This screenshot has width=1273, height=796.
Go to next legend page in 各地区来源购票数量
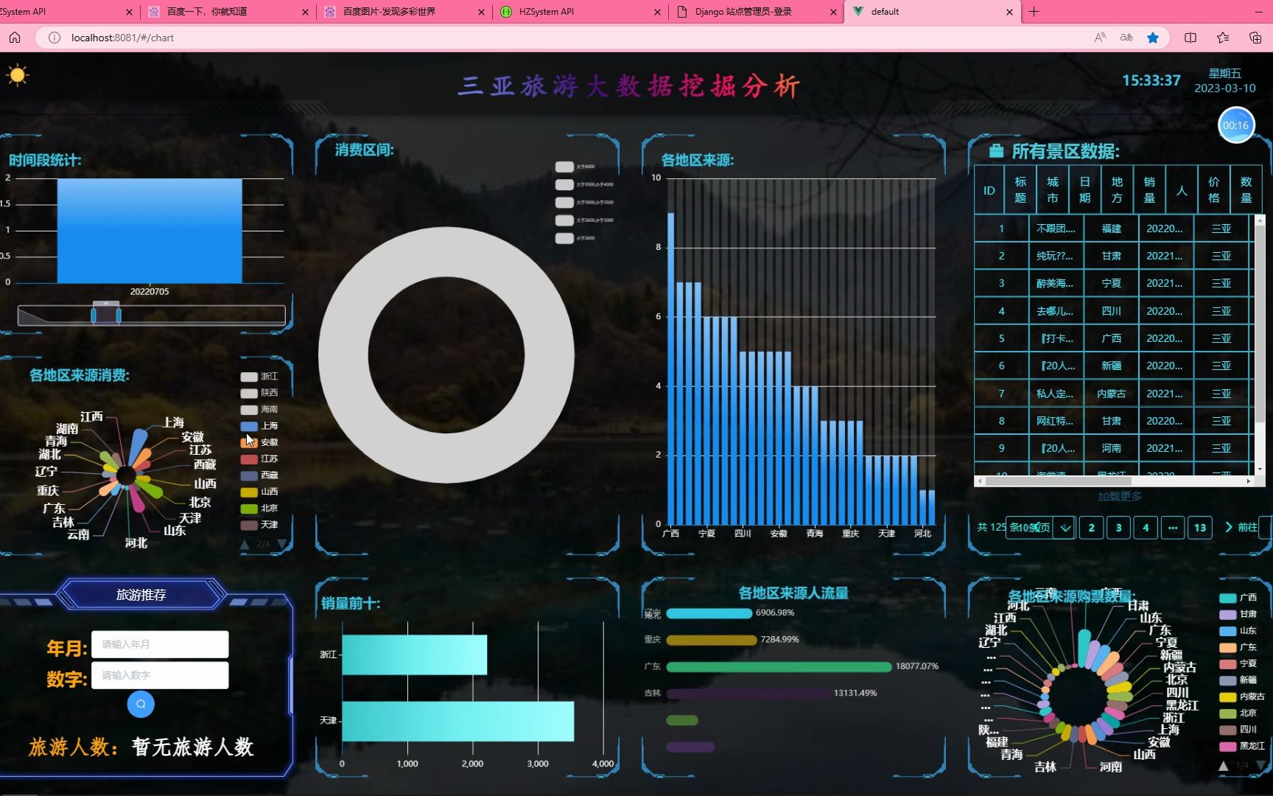(1260, 766)
